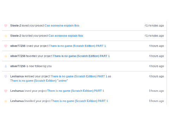169x126 pixels.
Task: Click the heart icon beside Leshanua loved message
Action: (6, 91)
